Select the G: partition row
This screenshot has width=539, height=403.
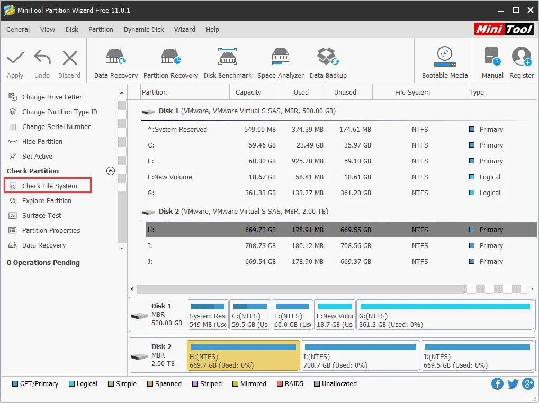(342, 193)
